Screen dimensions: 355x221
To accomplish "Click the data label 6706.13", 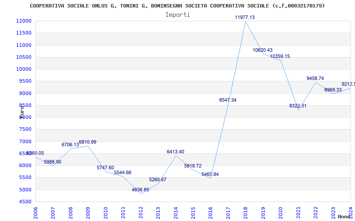I will 70,145.
